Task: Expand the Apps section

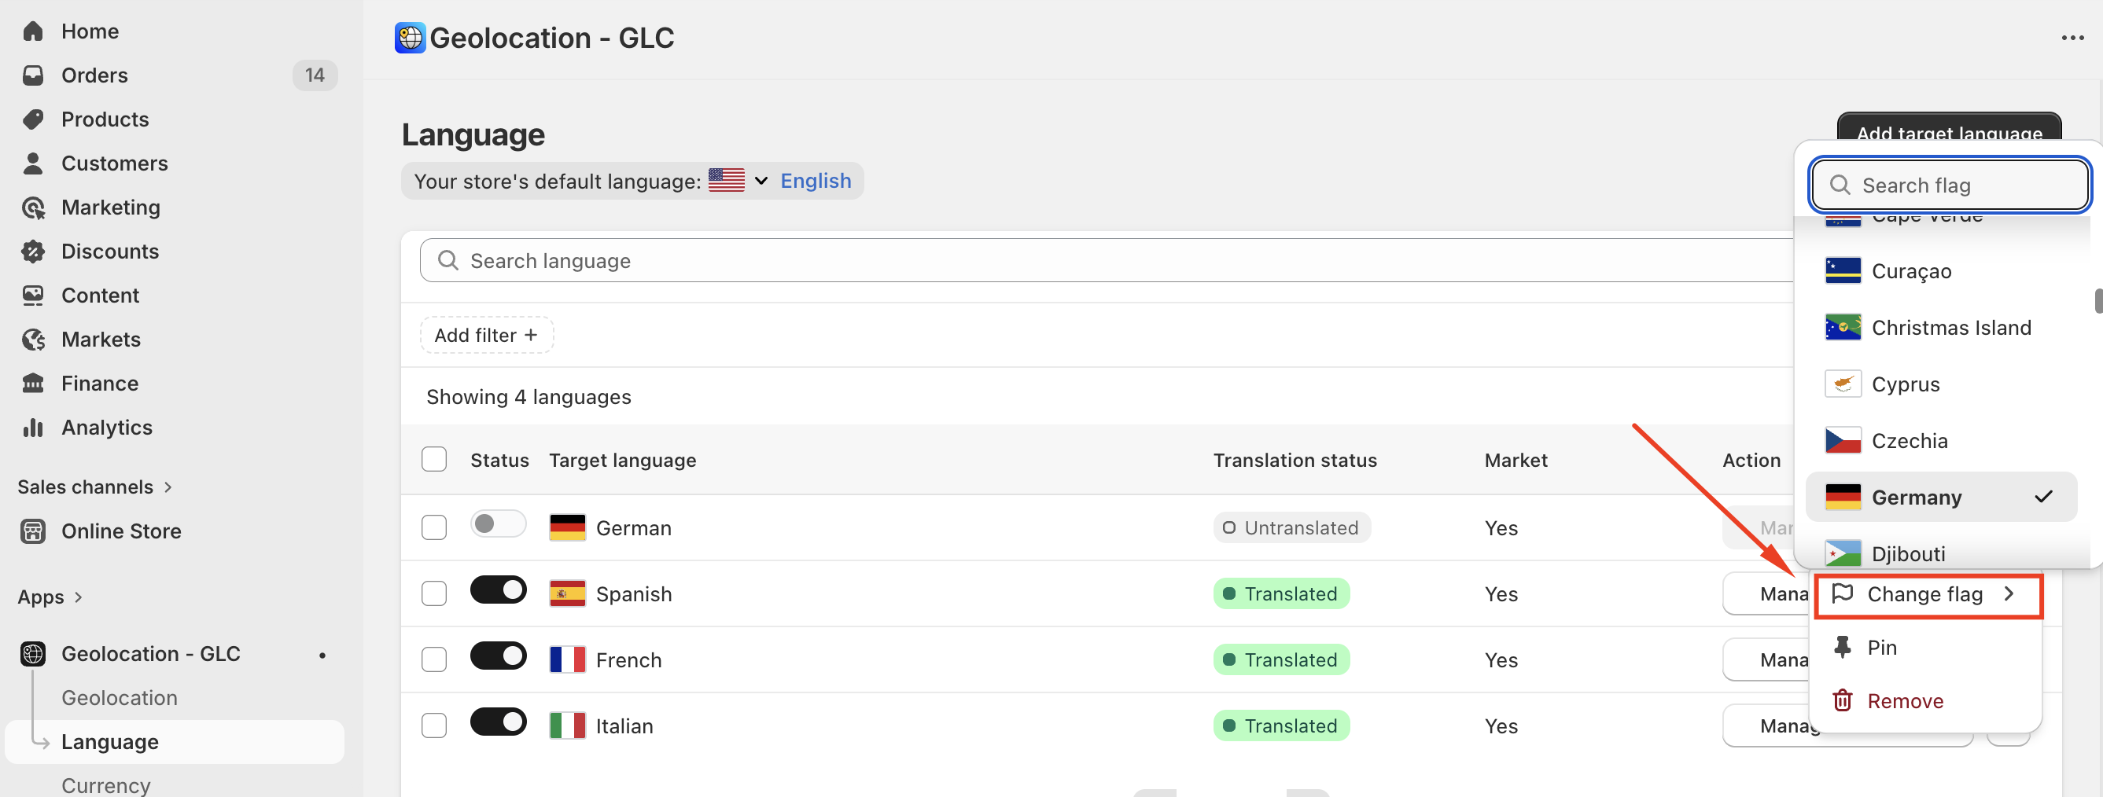Action: coord(50,597)
